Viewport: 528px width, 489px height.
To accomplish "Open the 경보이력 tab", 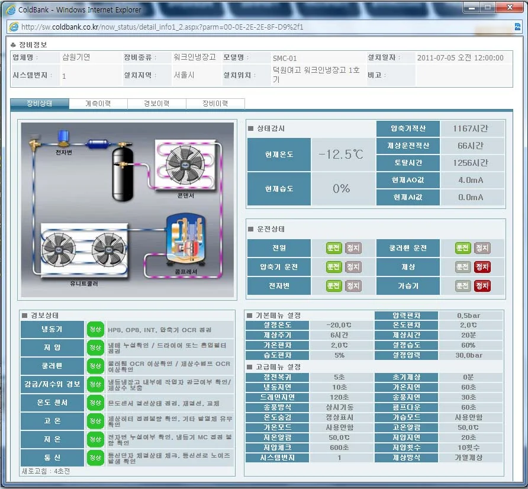I will [x=157, y=104].
